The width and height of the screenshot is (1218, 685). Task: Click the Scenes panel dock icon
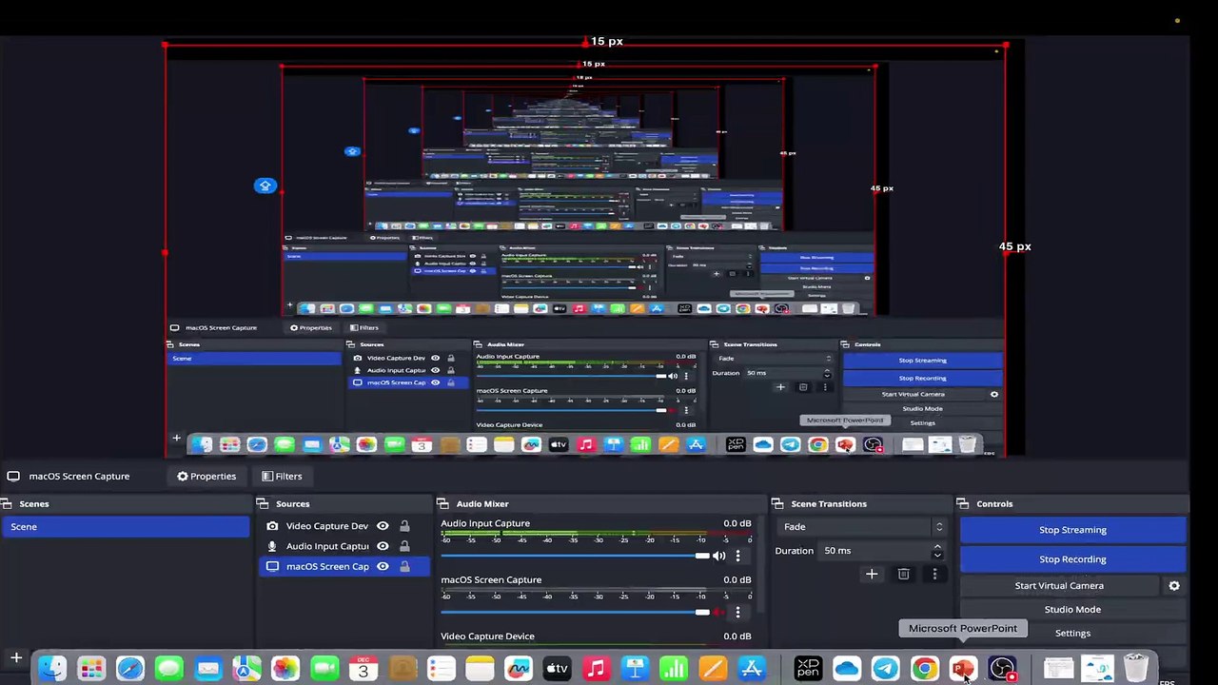point(7,504)
